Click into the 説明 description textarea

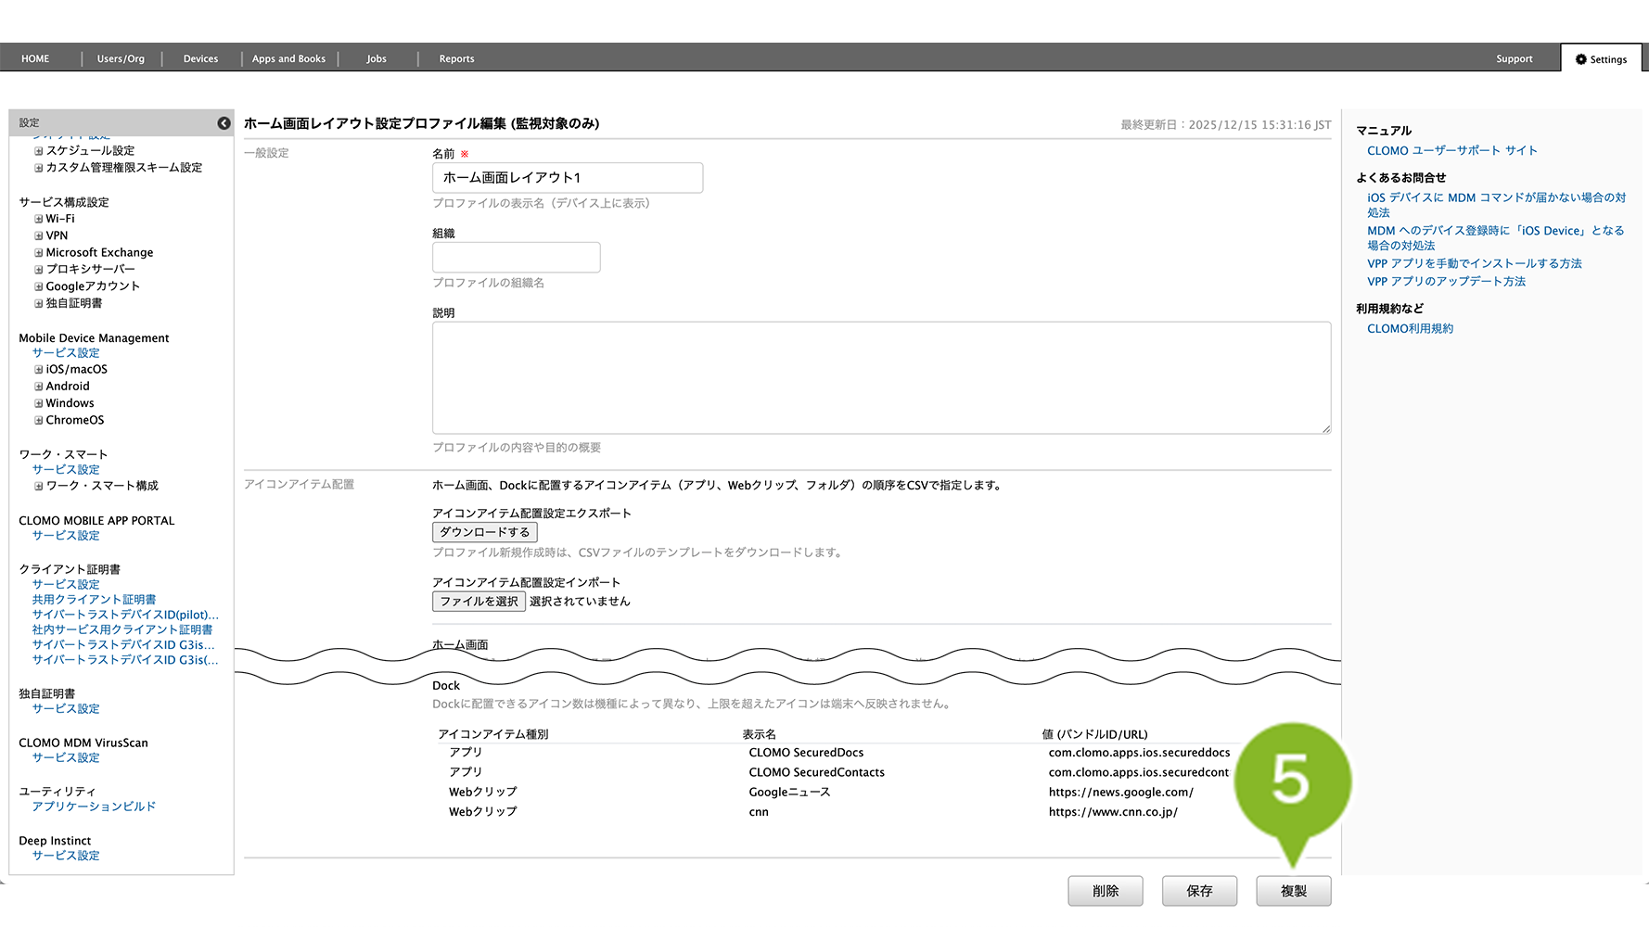tap(881, 377)
